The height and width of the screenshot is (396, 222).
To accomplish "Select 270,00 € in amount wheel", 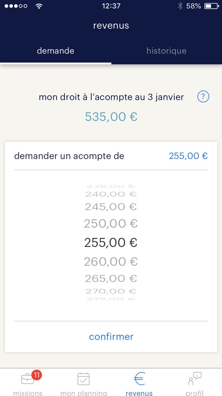I will pyautogui.click(x=111, y=291).
